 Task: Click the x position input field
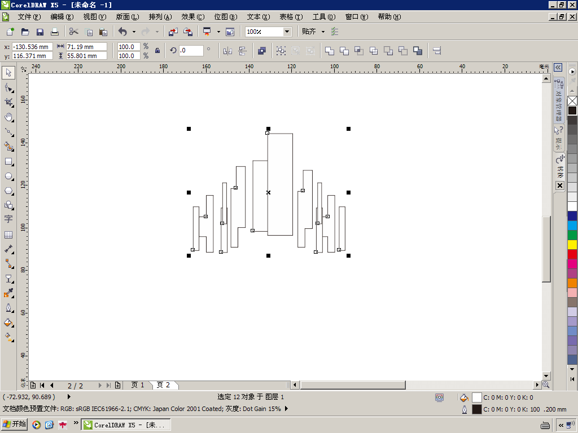pyautogui.click(x=32, y=47)
